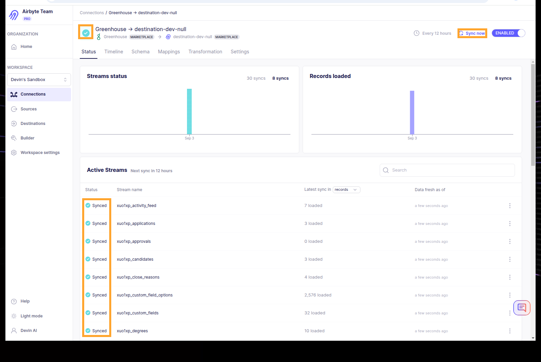The image size is (541, 362).
Task: Focus the Active Streams search field
Action: click(x=447, y=170)
